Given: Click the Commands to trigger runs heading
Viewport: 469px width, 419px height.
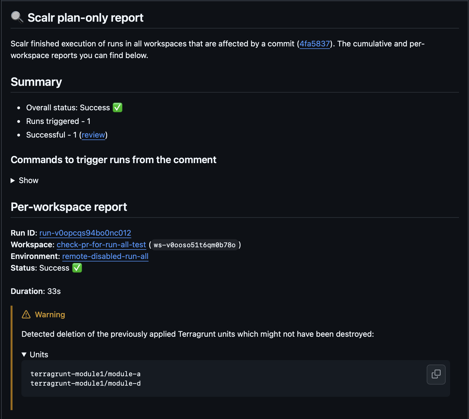Looking at the screenshot, I should tap(113, 160).
